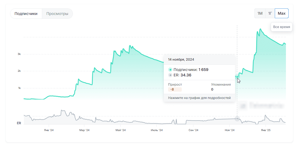Choose the Max time range
This screenshot has width=296, height=146.
282,13
